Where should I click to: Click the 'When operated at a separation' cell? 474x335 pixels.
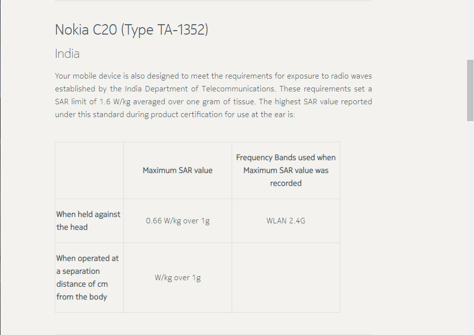click(x=89, y=277)
